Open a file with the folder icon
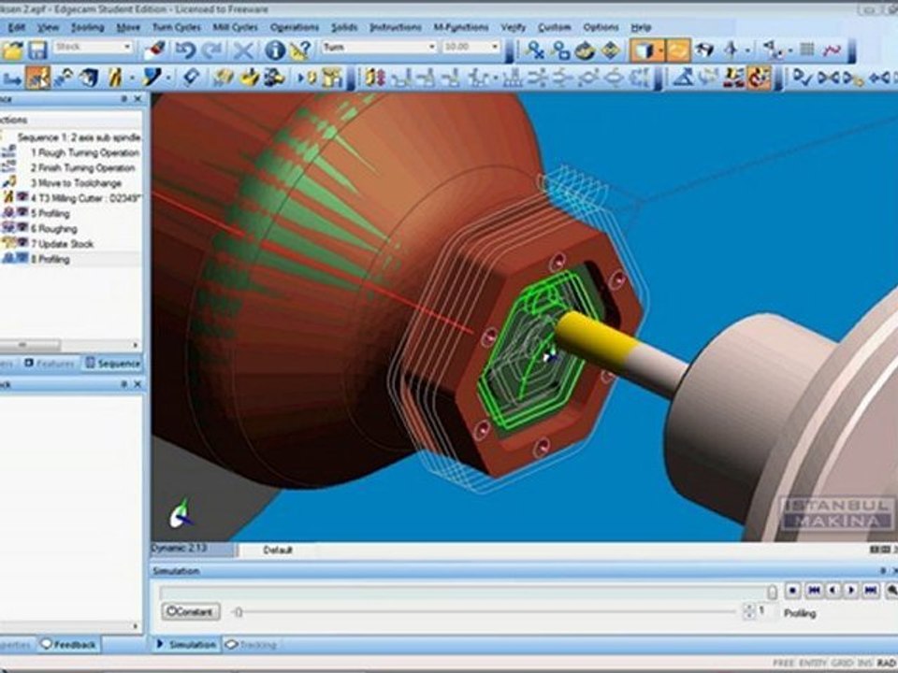The height and width of the screenshot is (673, 898). (11, 50)
